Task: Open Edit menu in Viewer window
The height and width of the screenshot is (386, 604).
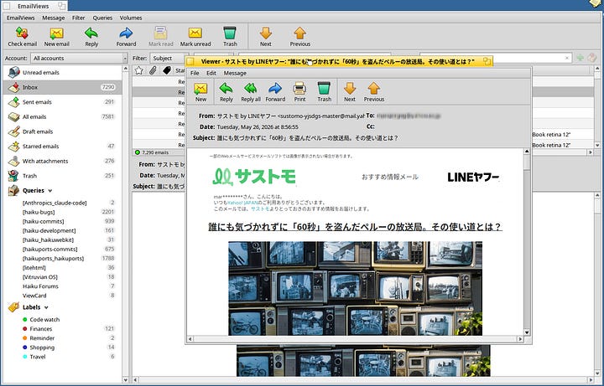Action: tap(211, 73)
